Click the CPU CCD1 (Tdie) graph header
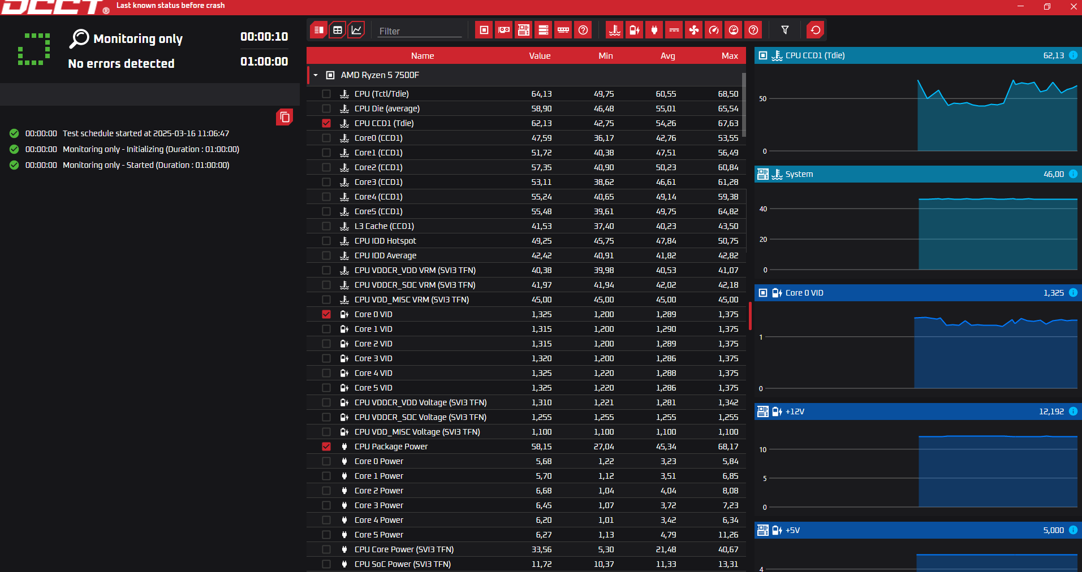Screen dimensions: 1082x572 click(x=917, y=55)
